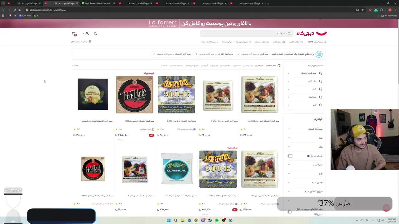Sort results by پربازدیدترین

coord(248,65)
